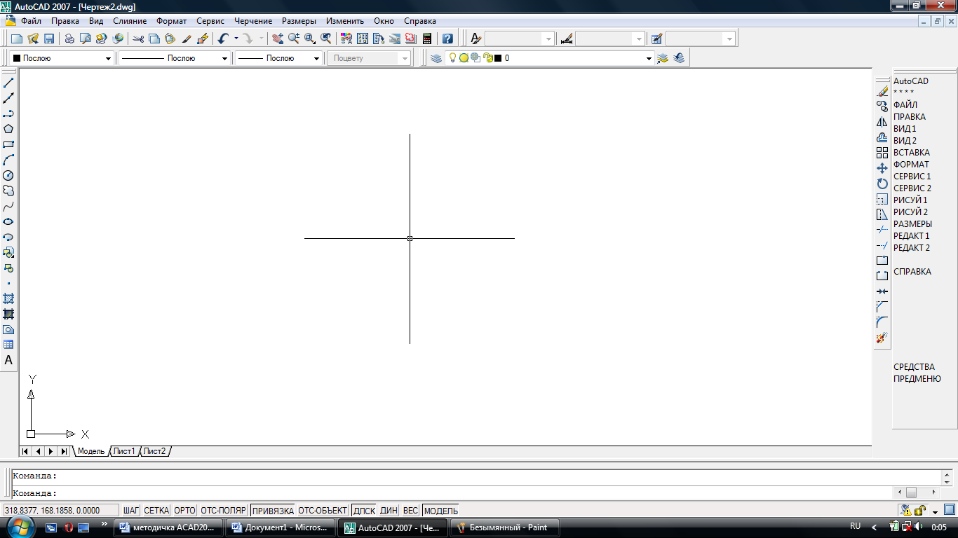Undo the last action
The image size is (958, 538).
(x=223, y=39)
